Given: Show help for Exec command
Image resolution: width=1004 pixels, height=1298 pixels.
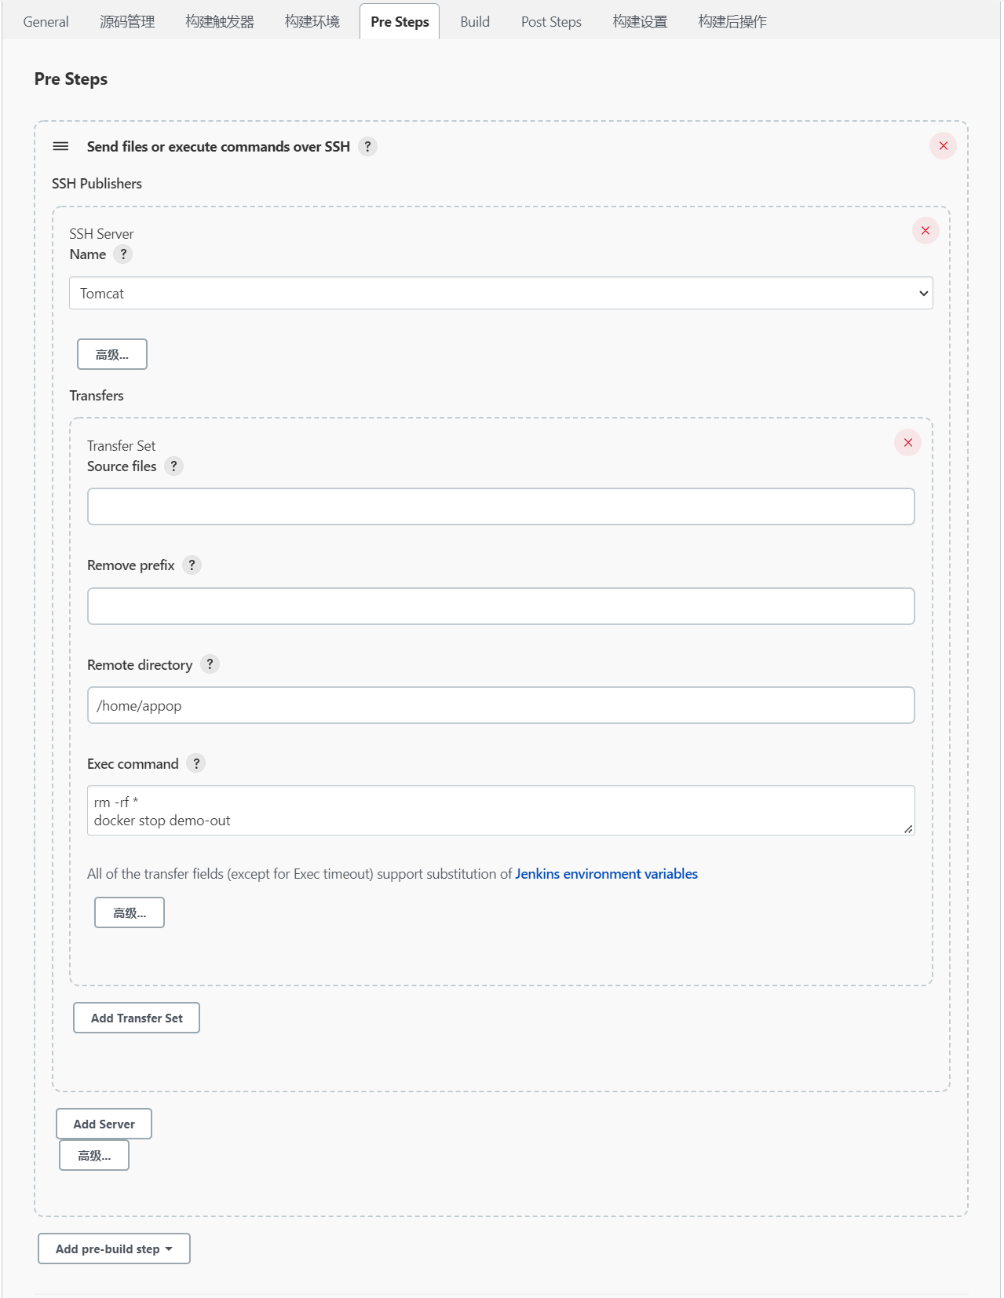Looking at the screenshot, I should point(196,763).
